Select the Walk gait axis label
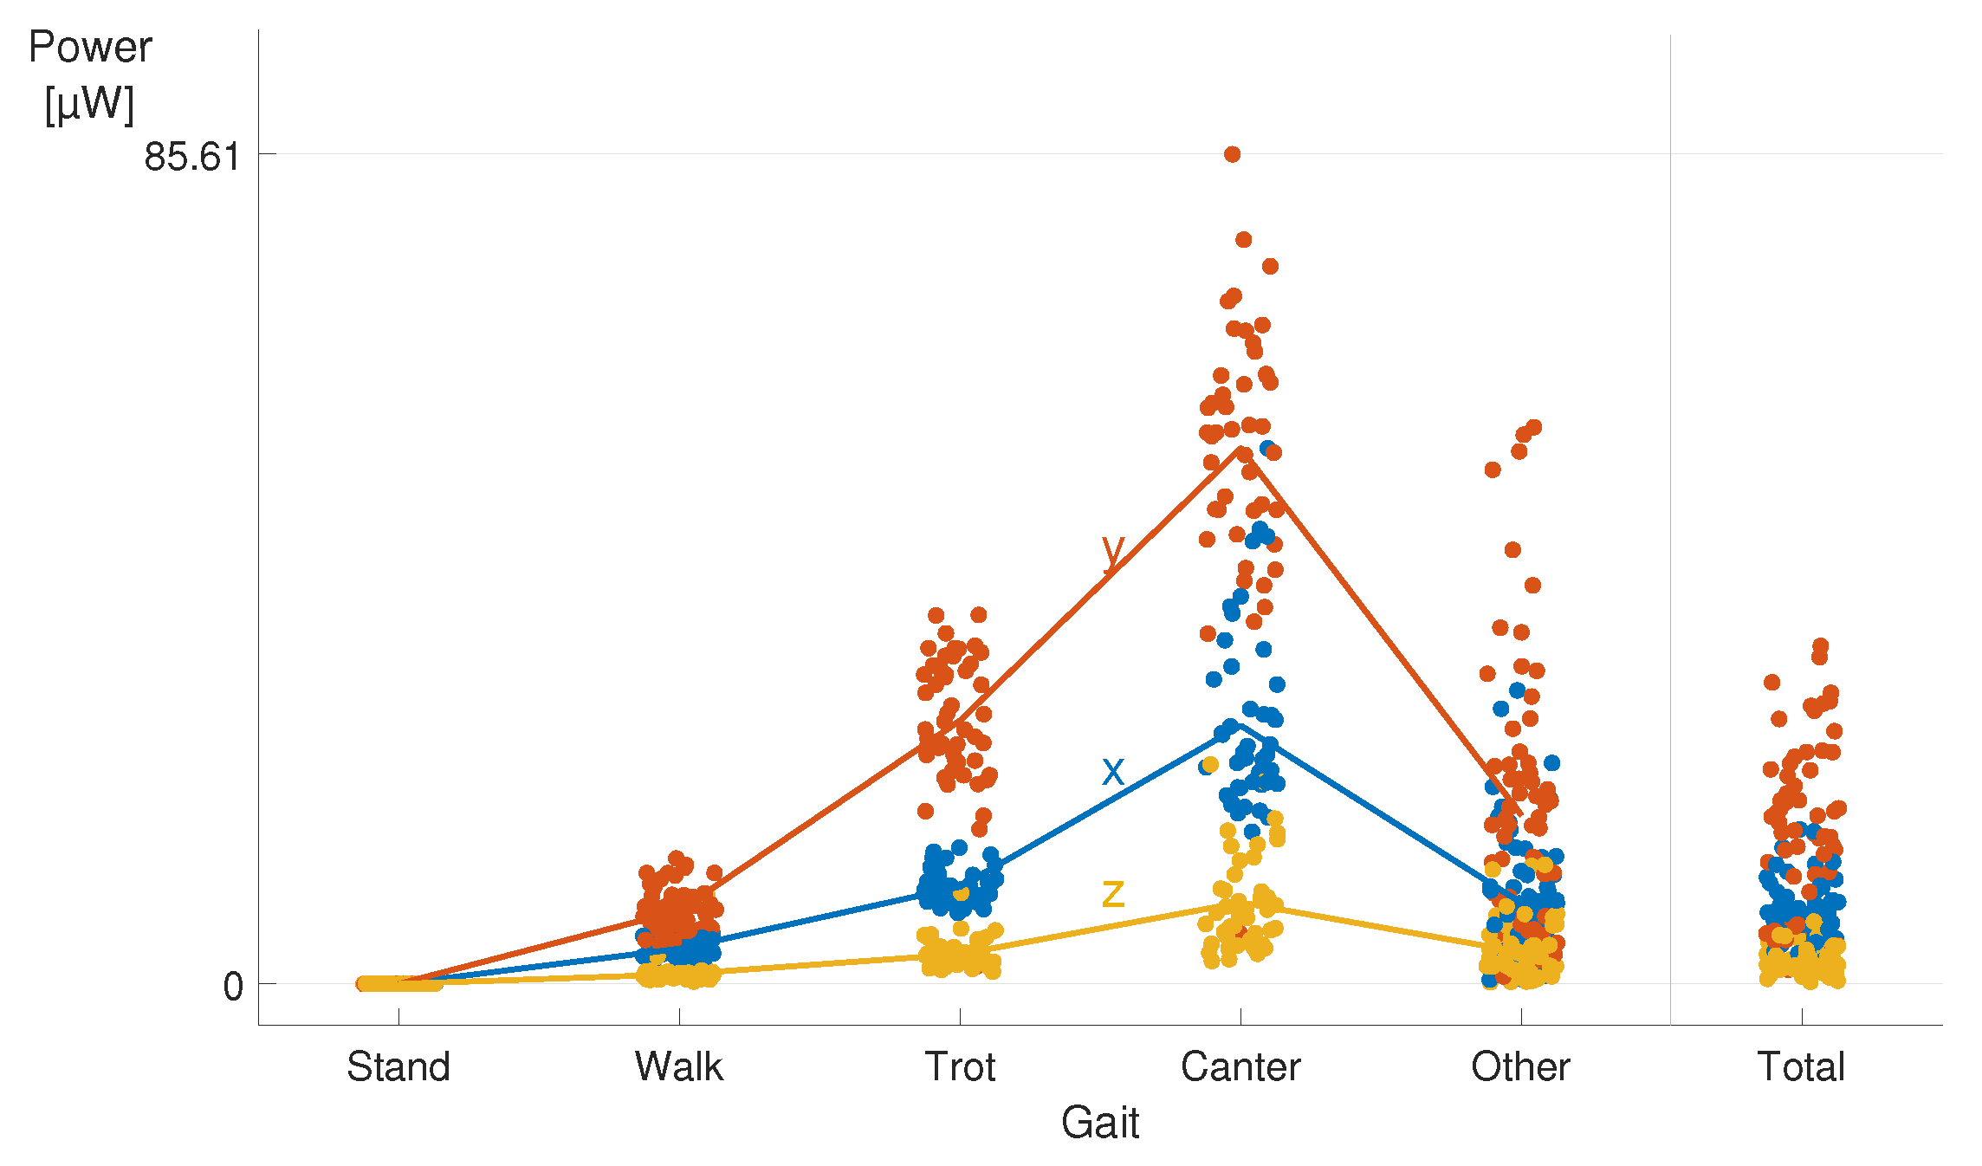This screenshot has width=1982, height=1166. click(678, 1066)
